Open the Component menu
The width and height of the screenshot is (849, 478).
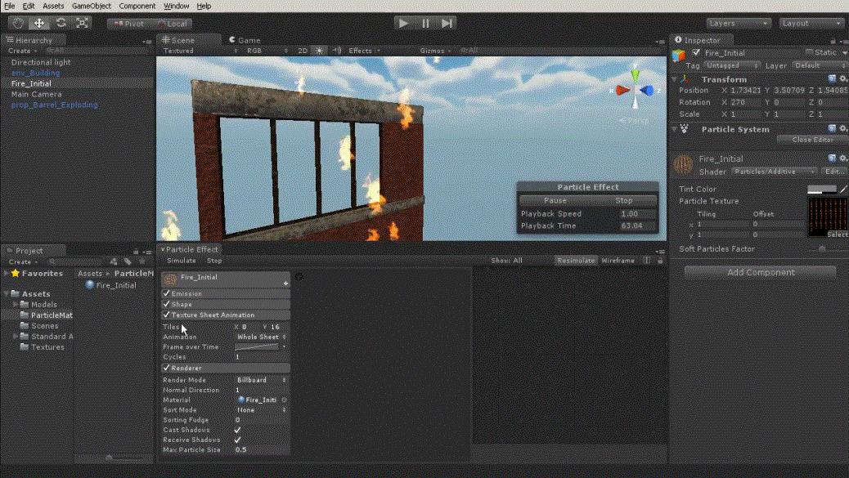(x=137, y=6)
